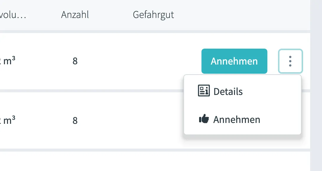Select the first table row
This screenshot has width=322, height=171.
pyautogui.click(x=103, y=61)
